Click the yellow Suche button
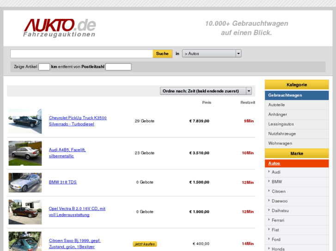 coord(162,53)
